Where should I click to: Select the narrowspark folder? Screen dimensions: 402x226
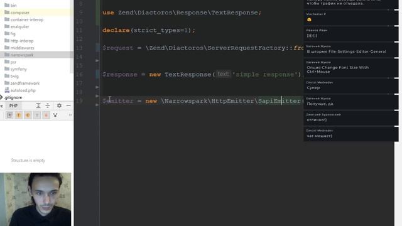pyautogui.click(x=22, y=55)
